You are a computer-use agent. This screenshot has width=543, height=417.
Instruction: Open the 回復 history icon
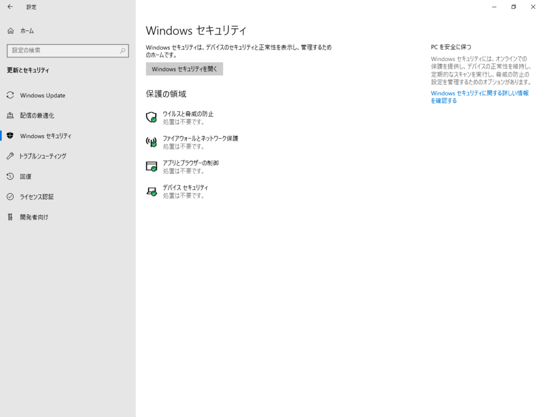coord(11,176)
